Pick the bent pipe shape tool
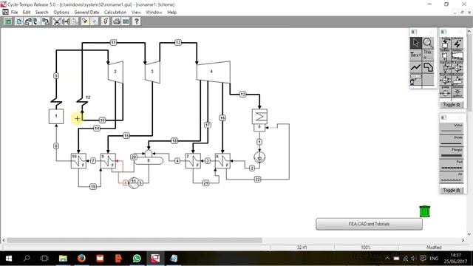The width and height of the screenshot is (473, 266). (x=428, y=67)
